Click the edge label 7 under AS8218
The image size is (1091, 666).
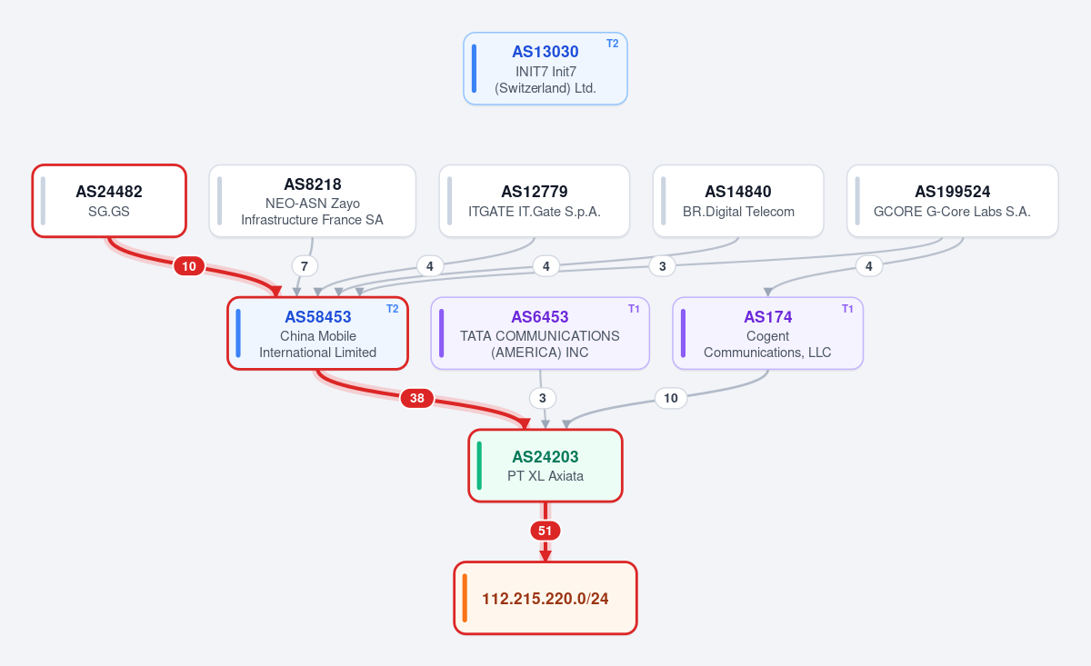[x=305, y=266]
